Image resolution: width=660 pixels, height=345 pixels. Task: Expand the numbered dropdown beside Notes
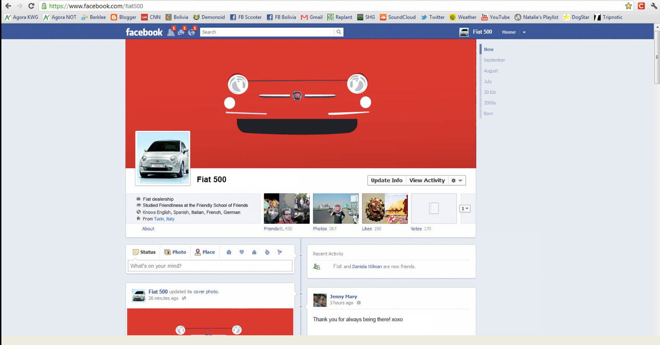[x=465, y=209]
